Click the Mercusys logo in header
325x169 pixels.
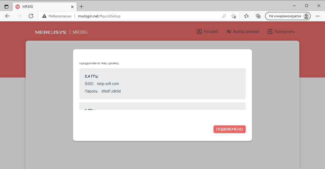51,32
